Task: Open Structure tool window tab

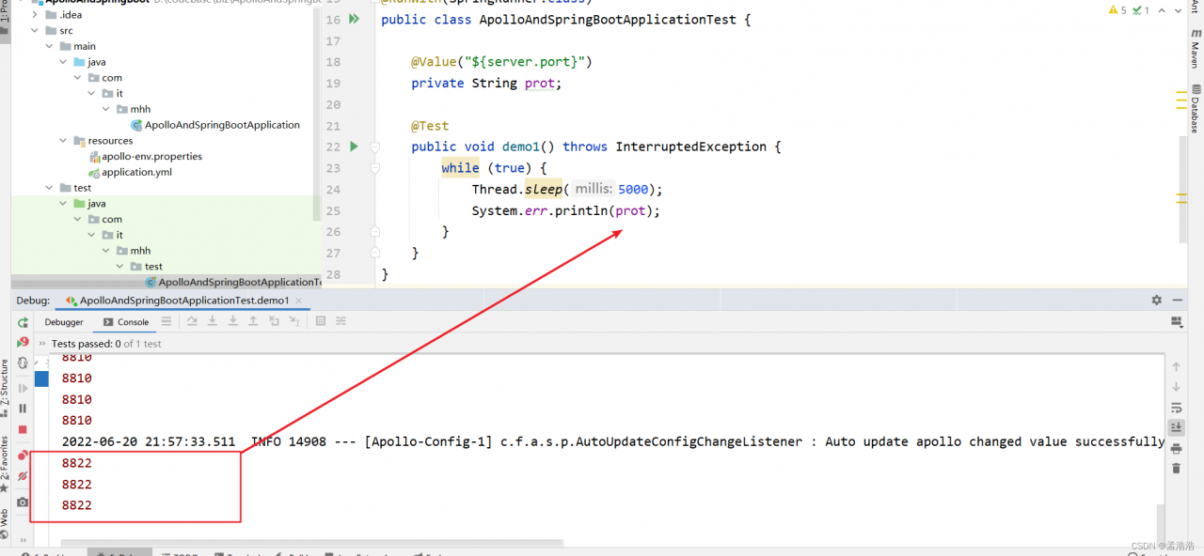Action: [x=5, y=389]
